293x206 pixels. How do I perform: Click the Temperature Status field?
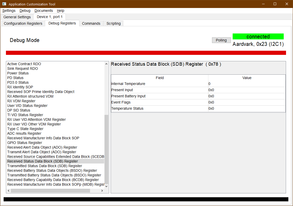click(160, 108)
